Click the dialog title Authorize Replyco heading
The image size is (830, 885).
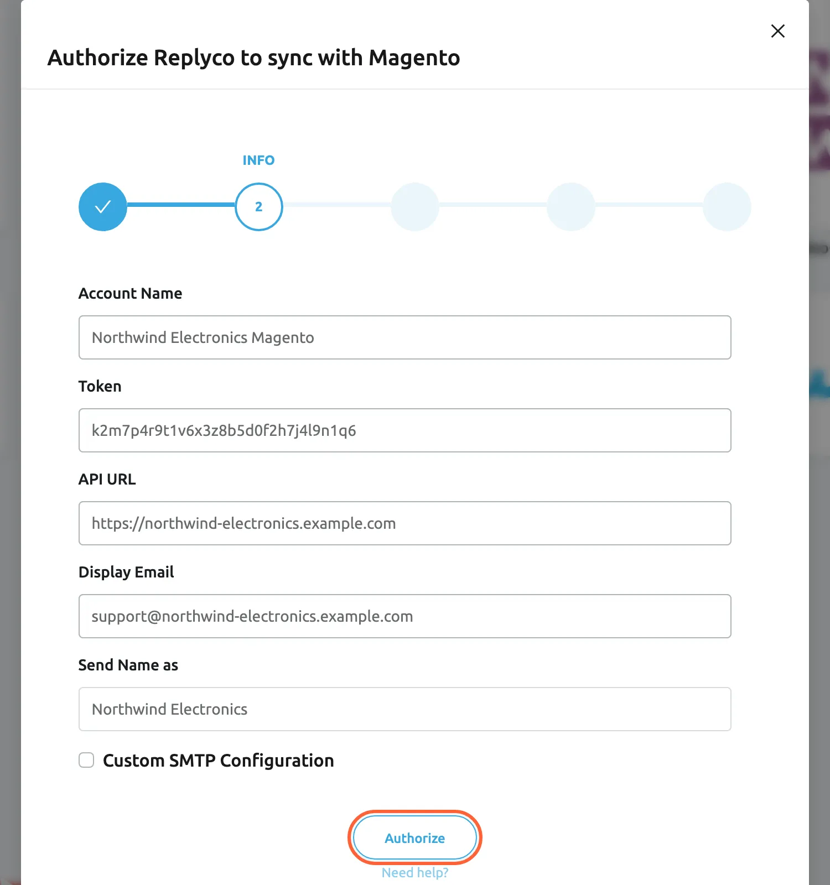(254, 58)
